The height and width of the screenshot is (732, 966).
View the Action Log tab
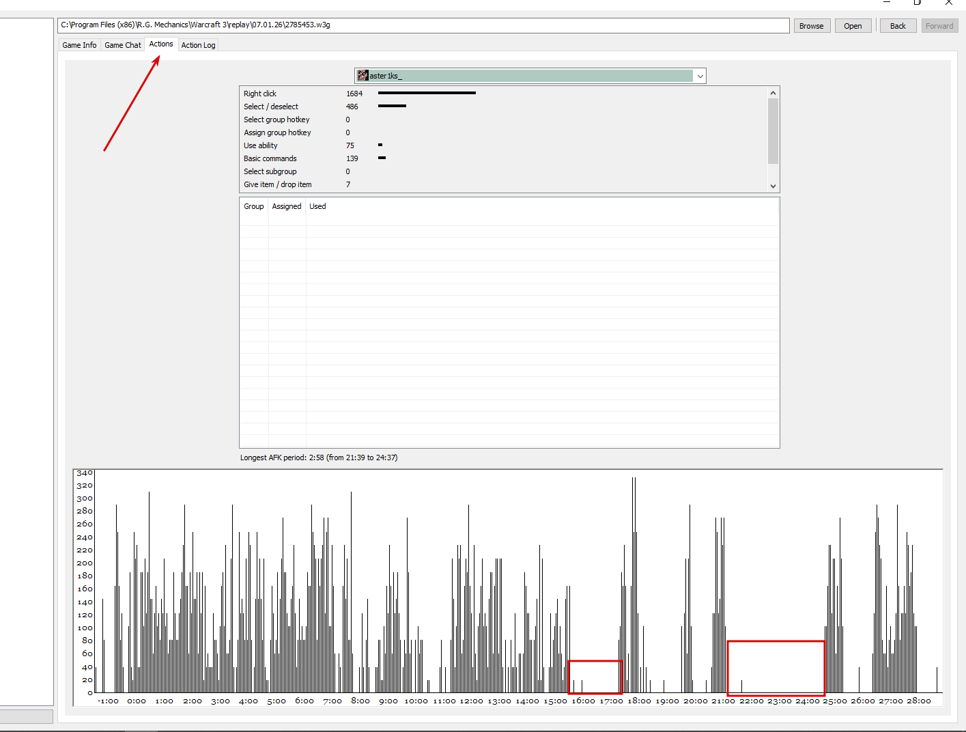tap(198, 45)
